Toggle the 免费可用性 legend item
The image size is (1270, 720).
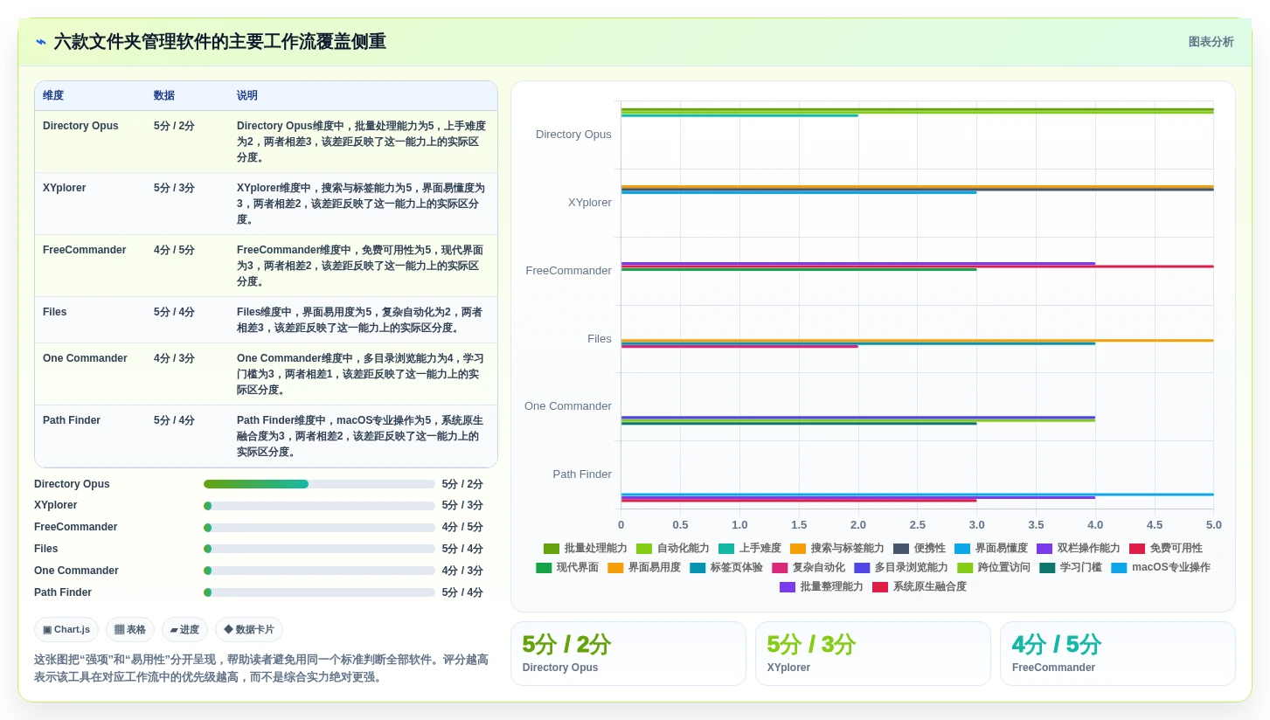click(x=1166, y=549)
